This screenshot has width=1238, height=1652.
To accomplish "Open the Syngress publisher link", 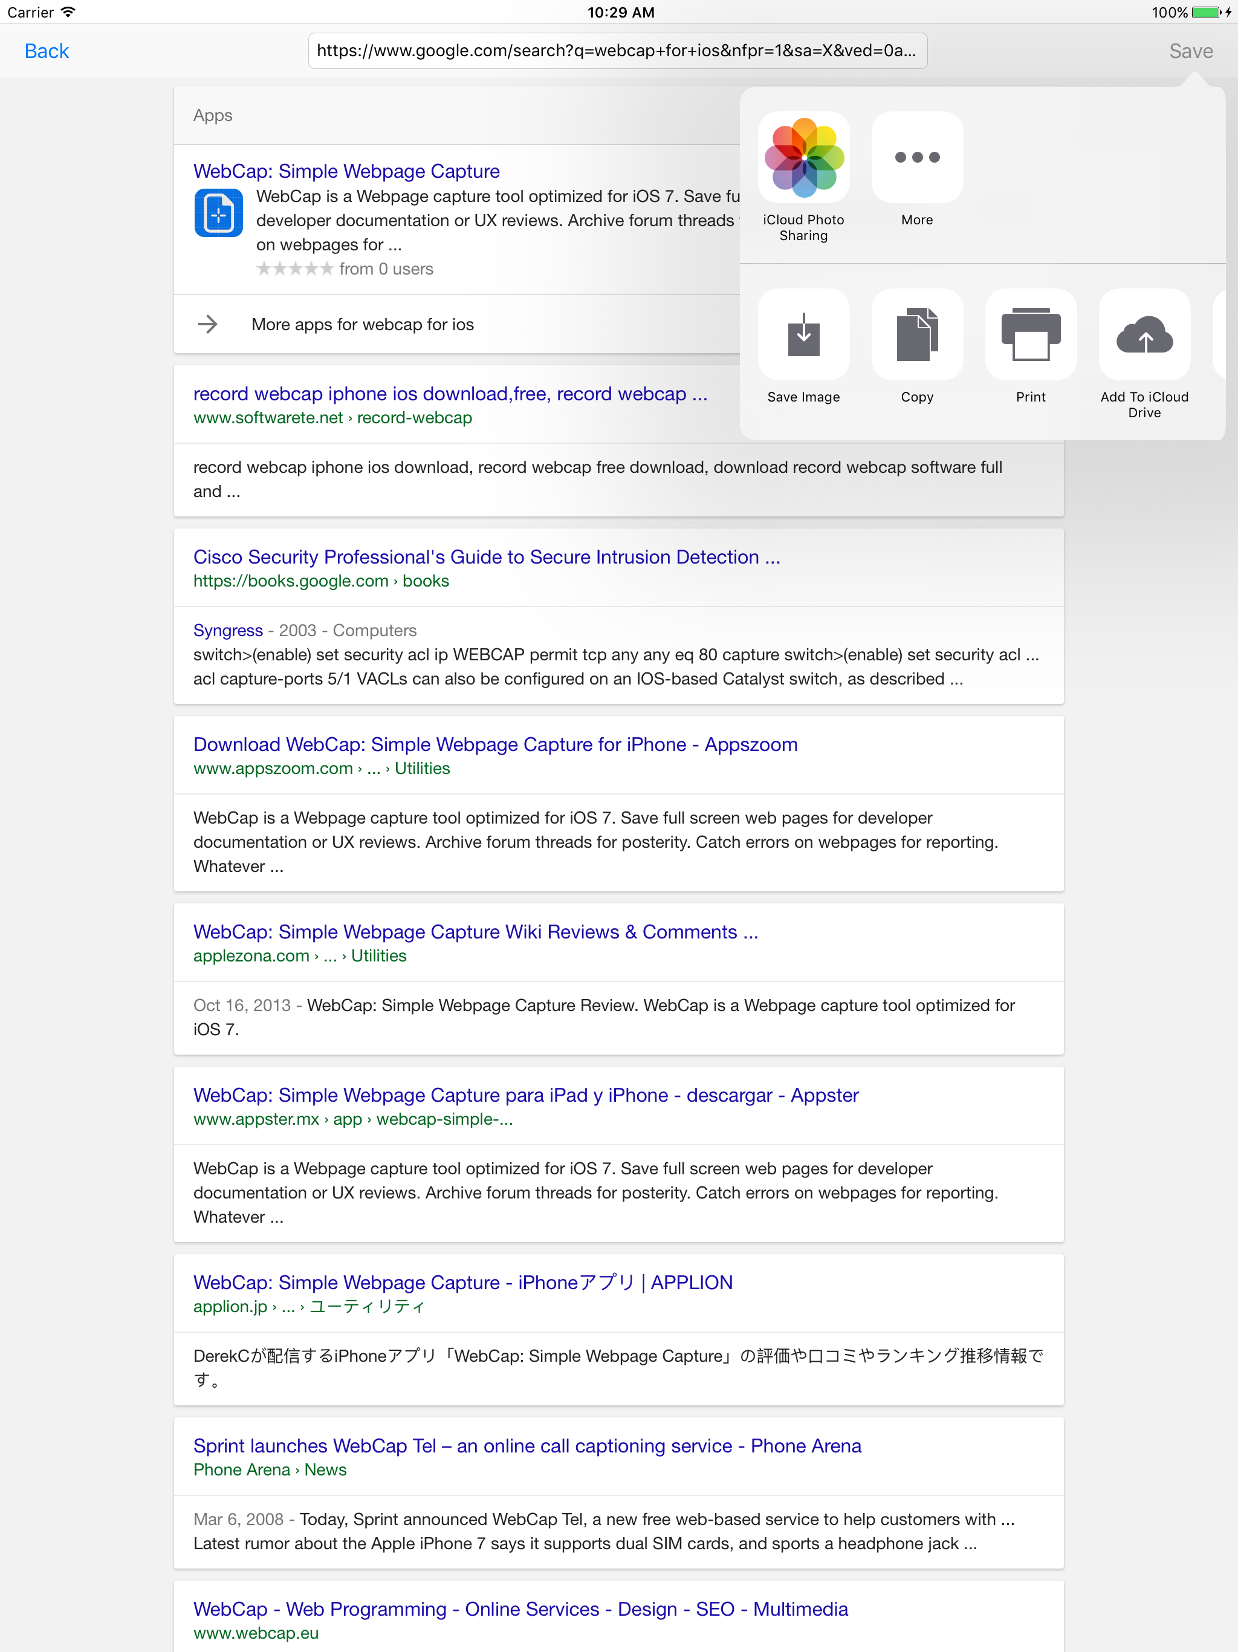I will point(228,630).
